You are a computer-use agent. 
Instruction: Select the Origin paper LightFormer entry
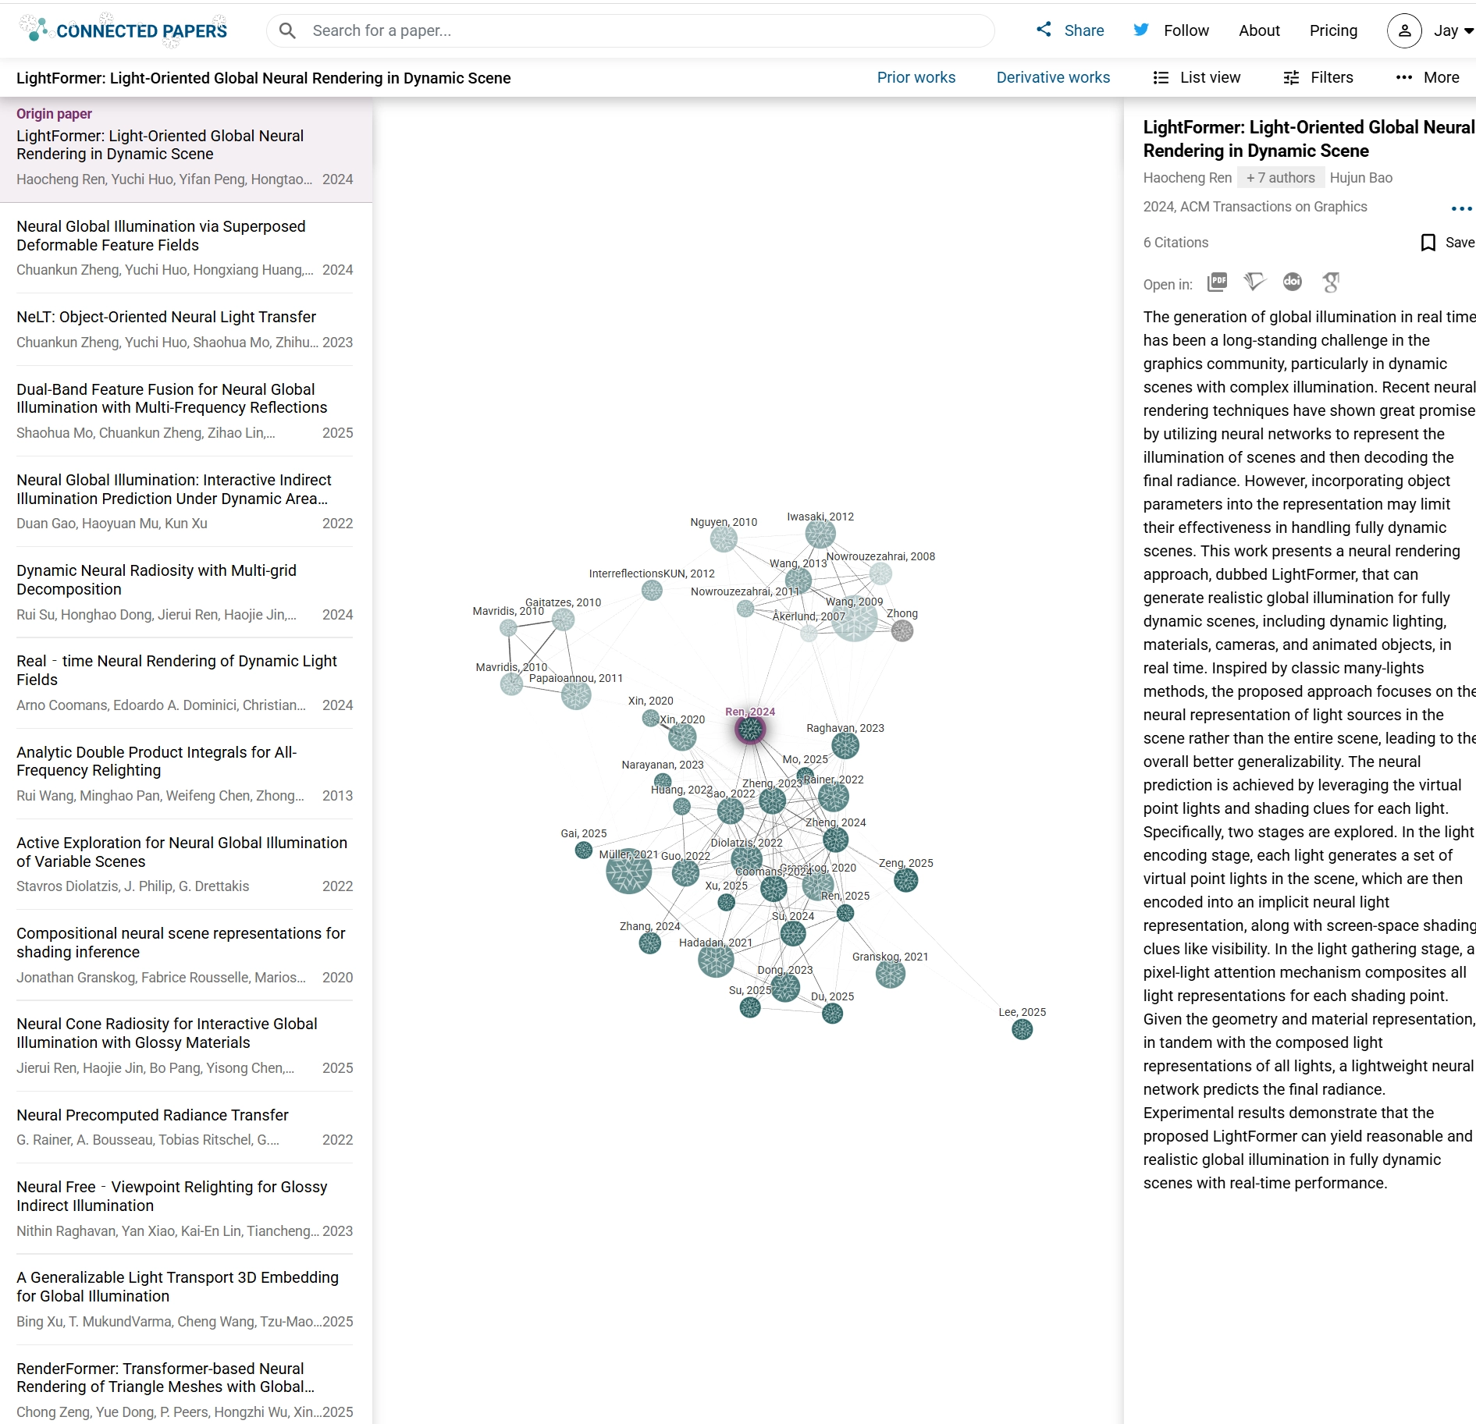(x=186, y=151)
